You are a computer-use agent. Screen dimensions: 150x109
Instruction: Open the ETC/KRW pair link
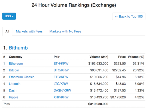(x=61, y=77)
